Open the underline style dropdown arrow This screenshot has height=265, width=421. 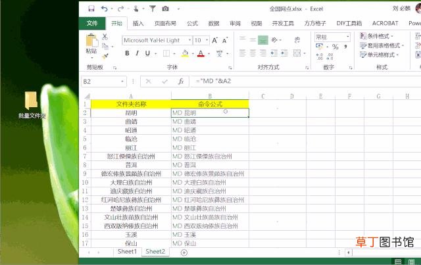155,54
